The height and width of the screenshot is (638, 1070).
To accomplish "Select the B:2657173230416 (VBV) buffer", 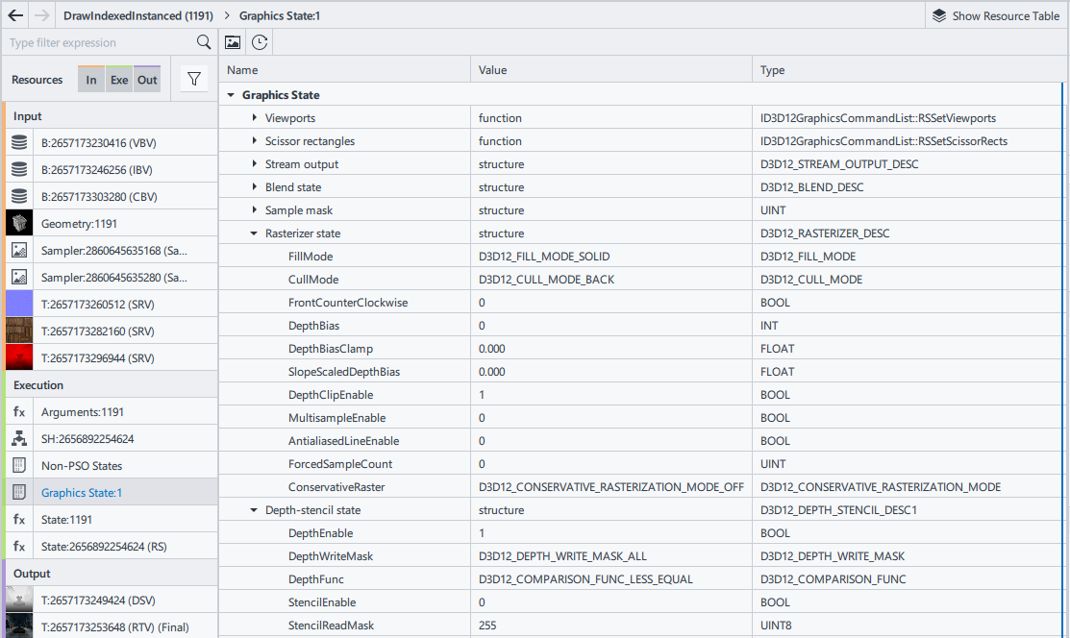I will click(96, 143).
